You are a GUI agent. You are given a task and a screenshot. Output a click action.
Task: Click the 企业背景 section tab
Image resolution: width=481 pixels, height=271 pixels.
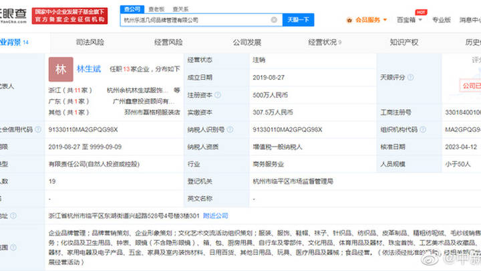click(x=14, y=42)
